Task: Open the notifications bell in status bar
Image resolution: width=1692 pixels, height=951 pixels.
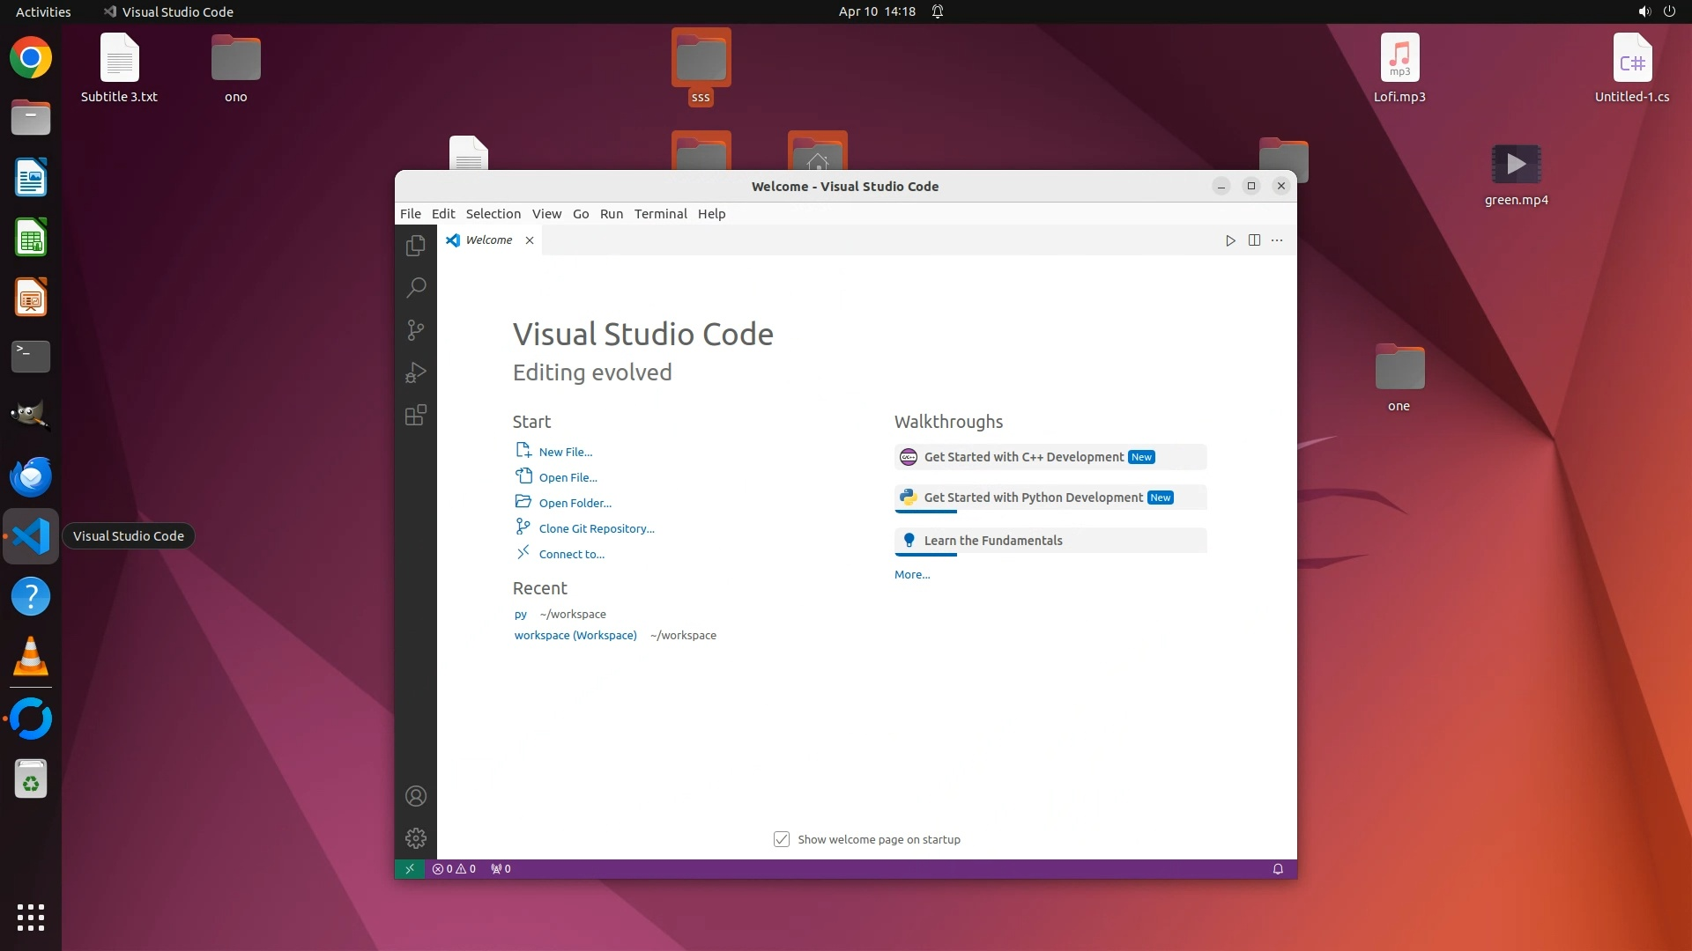Action: 1278,869
